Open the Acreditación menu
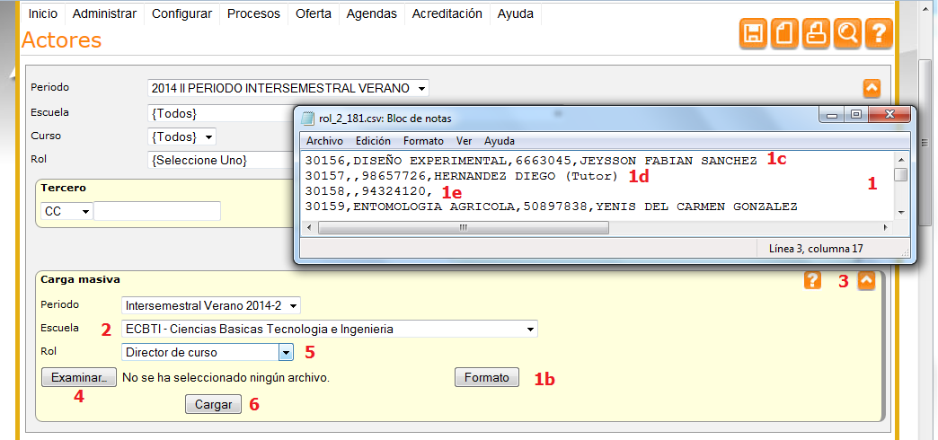The width and height of the screenshot is (938, 440). point(447,13)
